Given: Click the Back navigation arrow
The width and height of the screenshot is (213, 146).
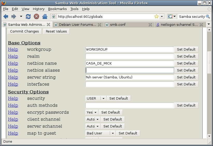Looking at the screenshot, I should click(6, 17).
